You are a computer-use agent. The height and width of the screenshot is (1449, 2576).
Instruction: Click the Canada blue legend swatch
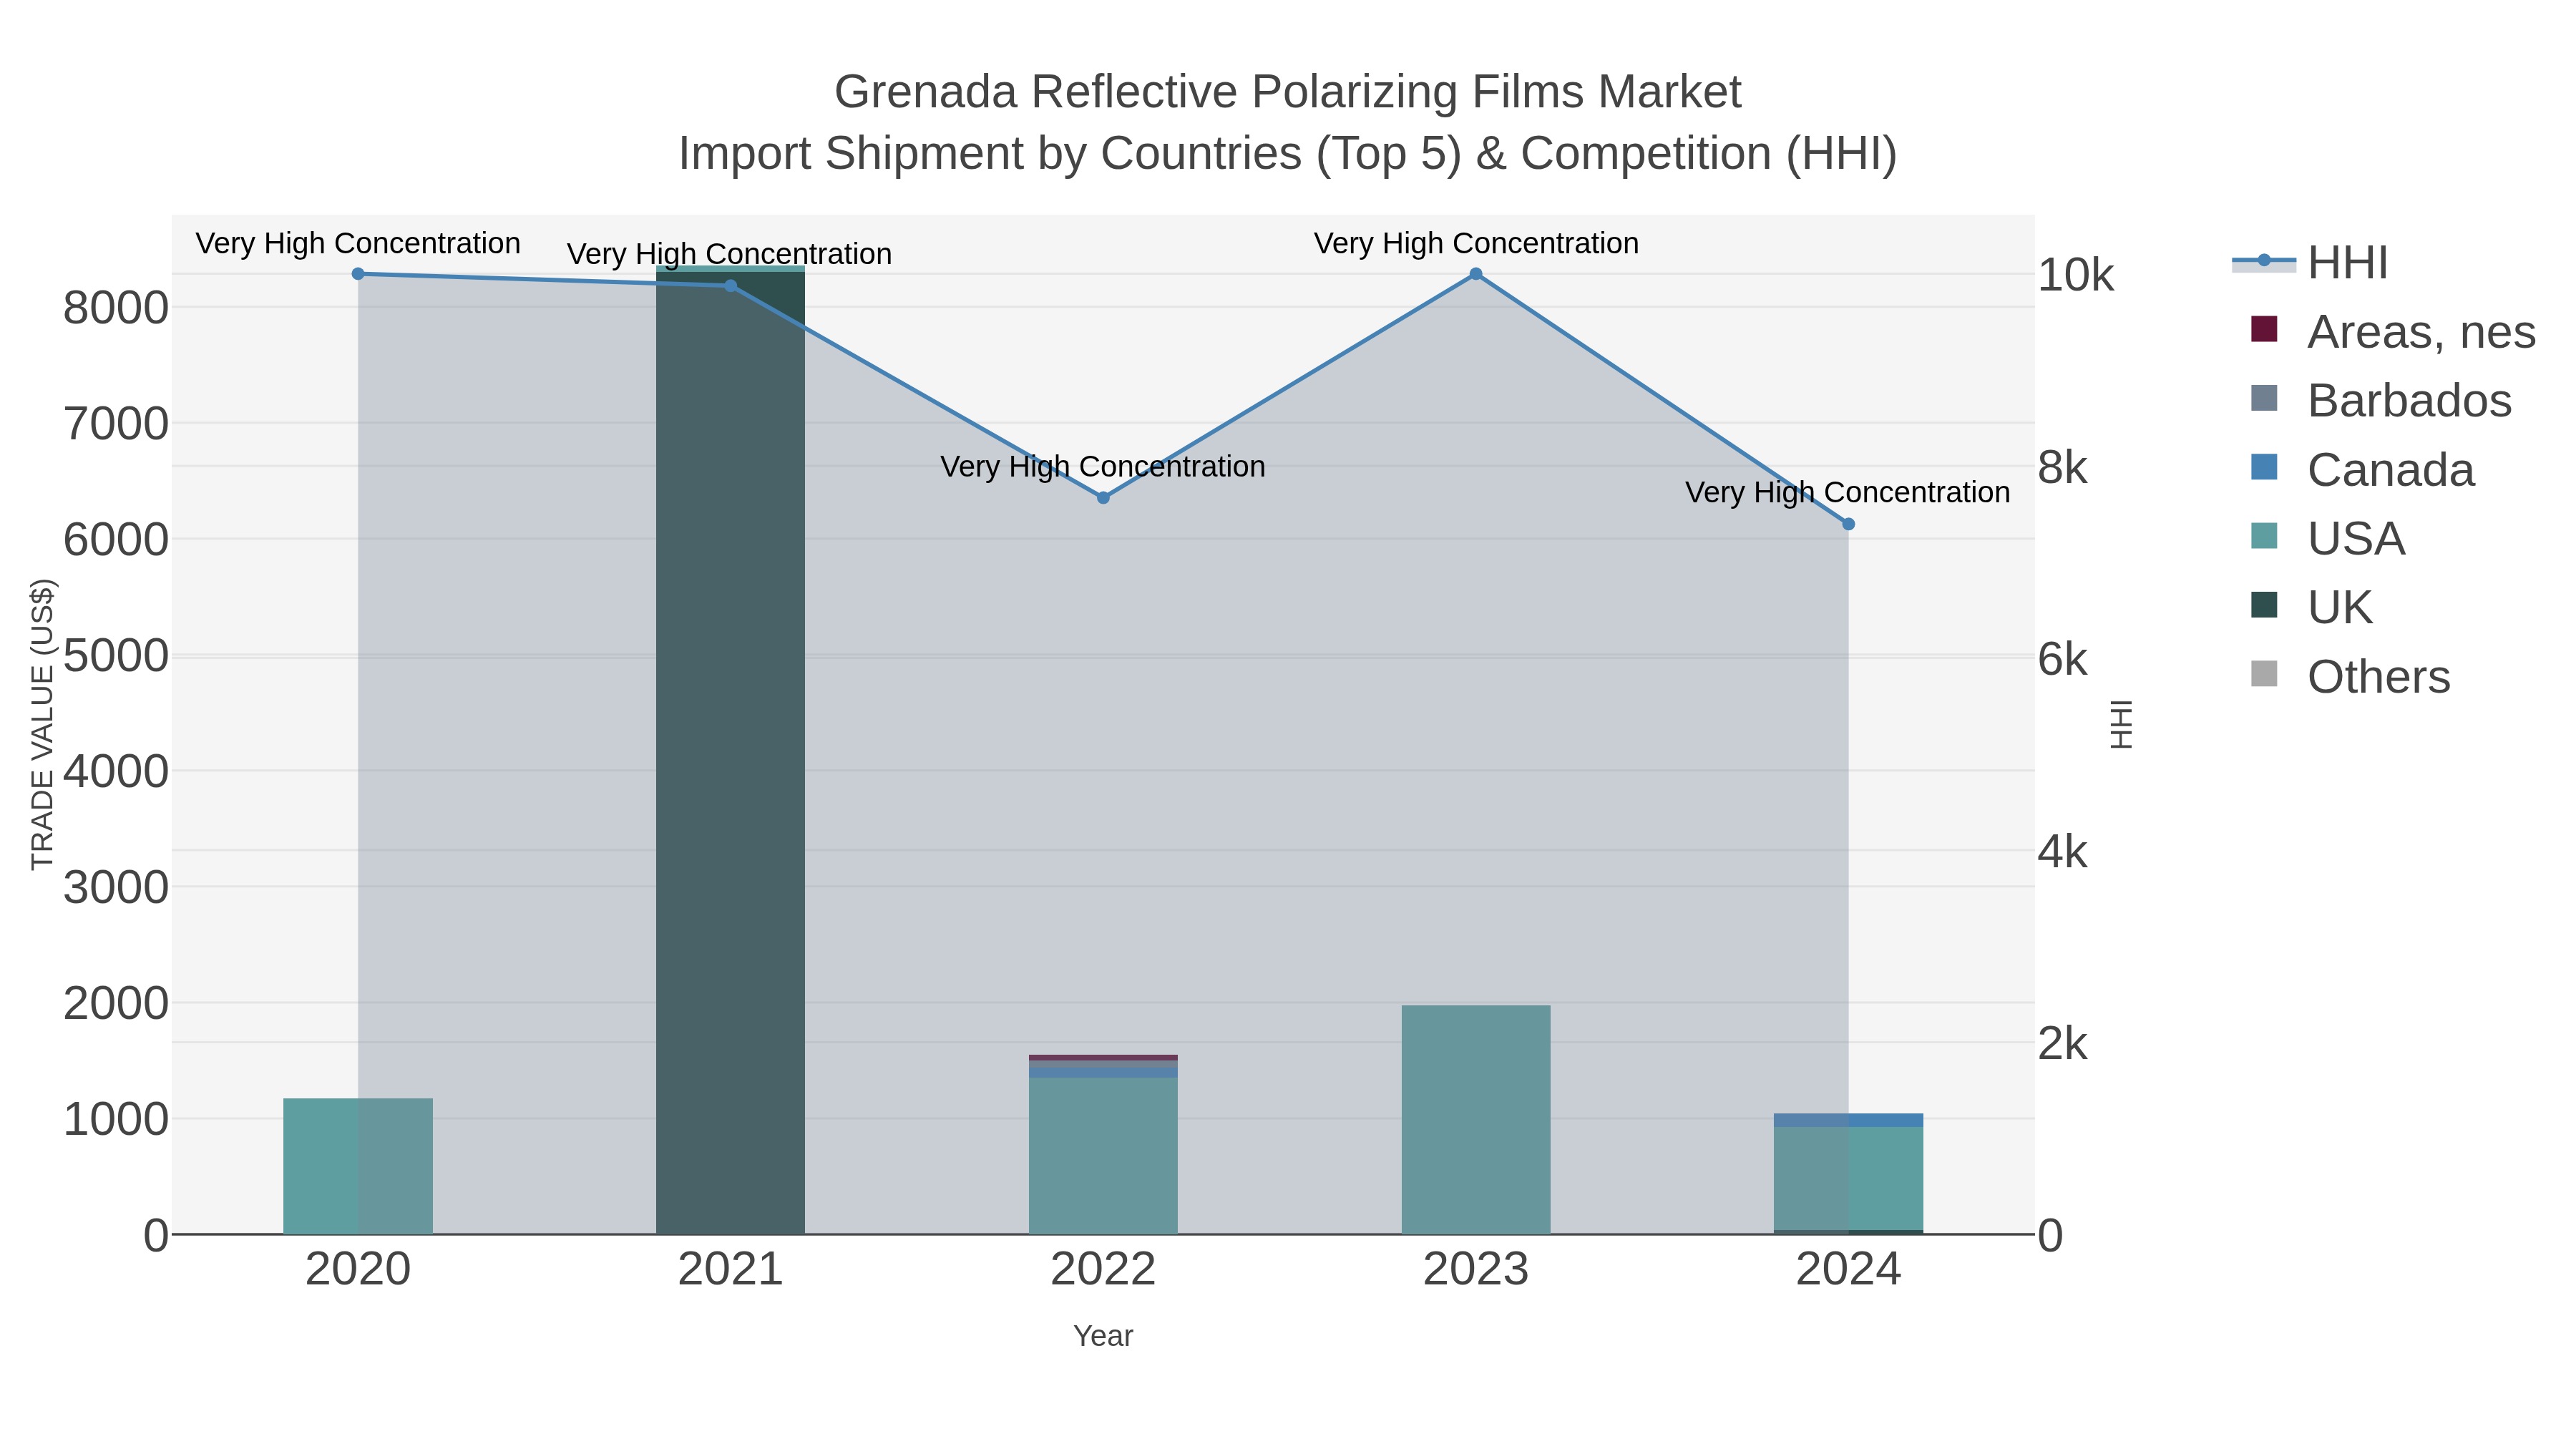click(x=2264, y=467)
